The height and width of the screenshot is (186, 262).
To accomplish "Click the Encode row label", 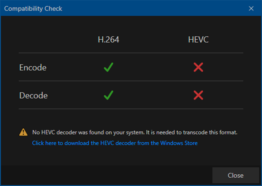I will [33, 67].
